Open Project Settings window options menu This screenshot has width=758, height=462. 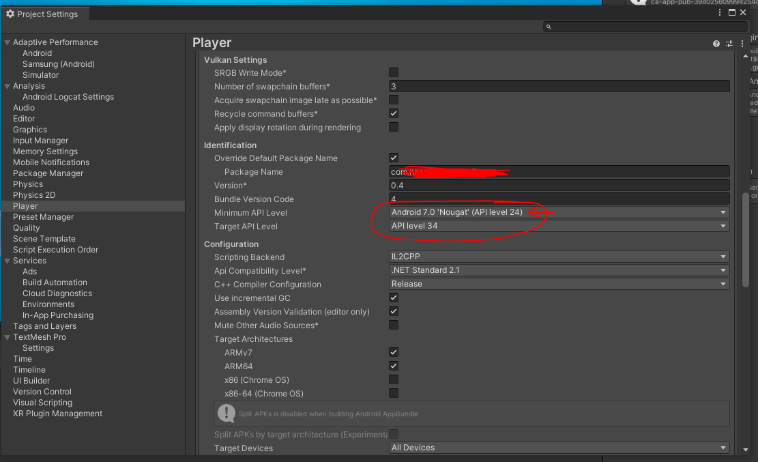pos(721,12)
